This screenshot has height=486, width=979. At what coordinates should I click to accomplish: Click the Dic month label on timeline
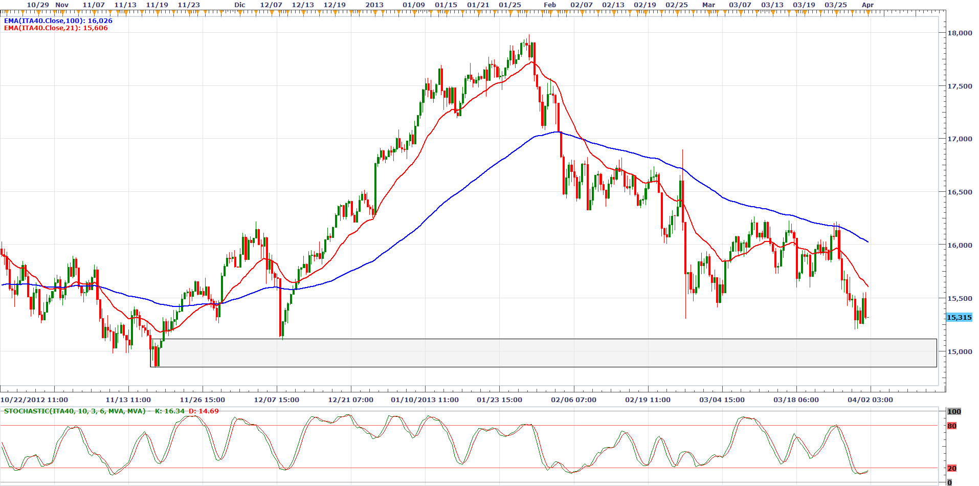click(240, 5)
